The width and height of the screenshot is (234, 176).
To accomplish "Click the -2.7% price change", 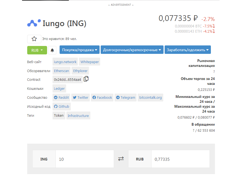I will coord(208,19).
